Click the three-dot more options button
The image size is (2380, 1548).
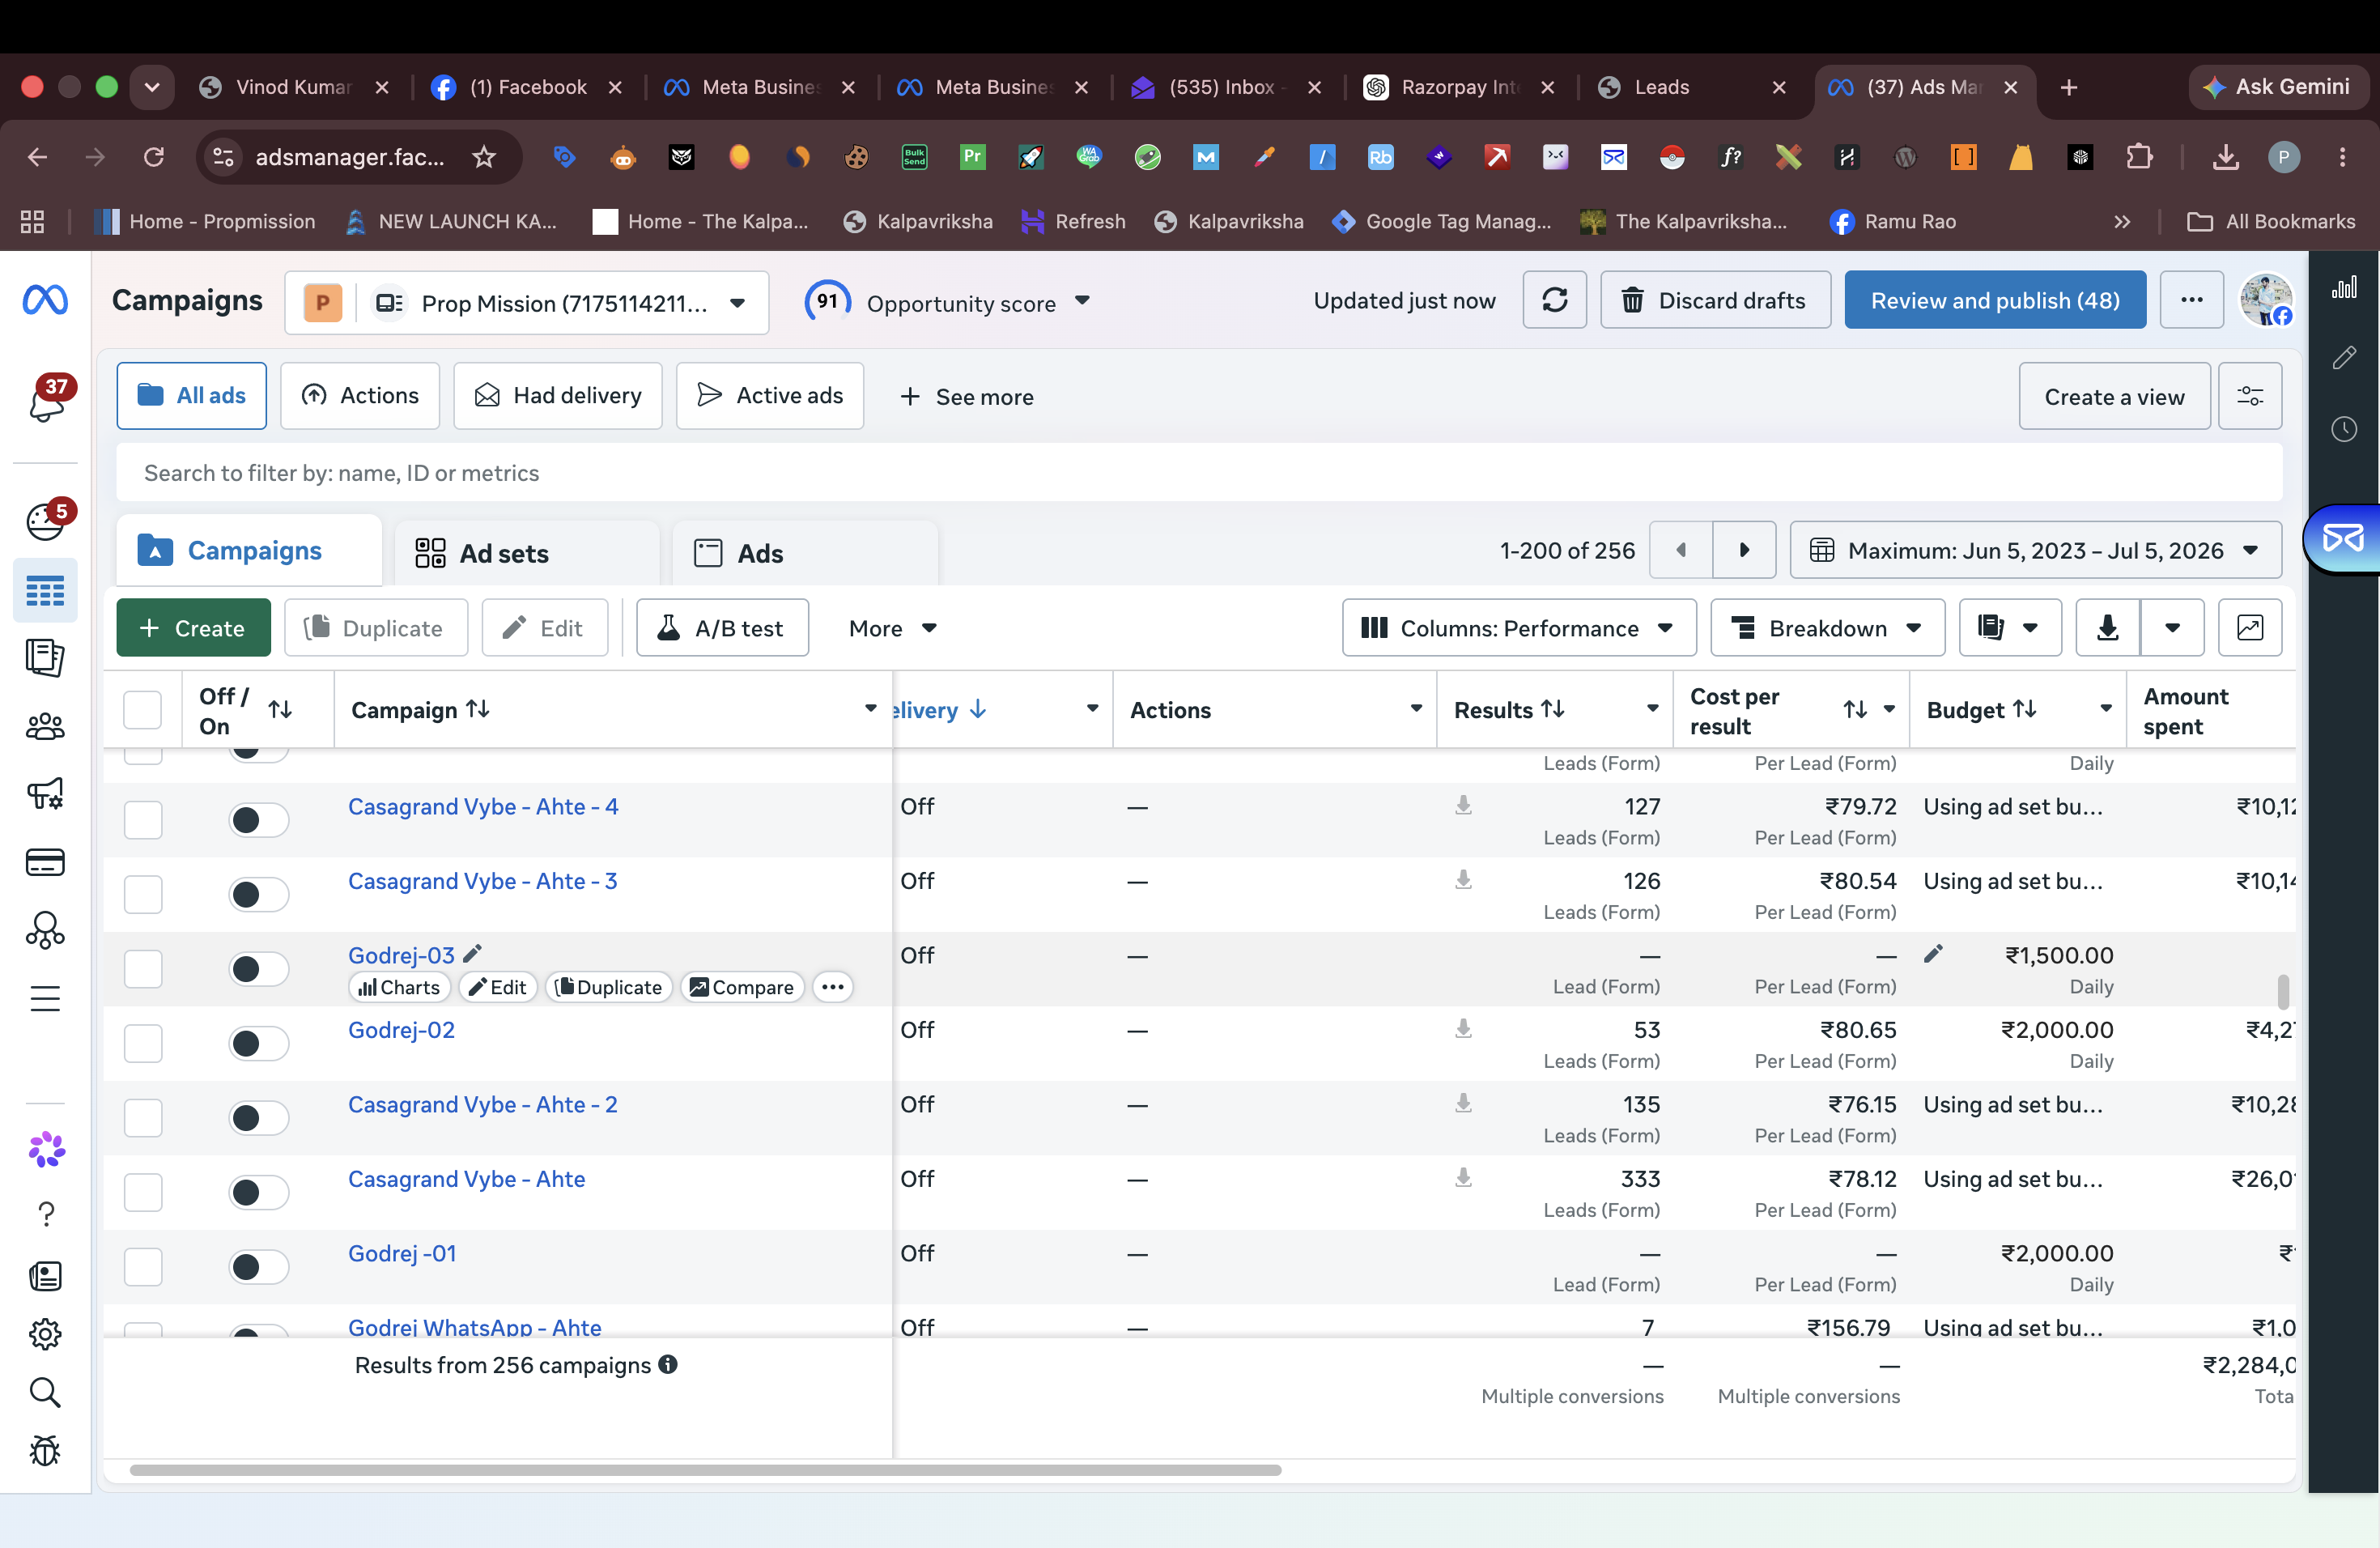point(2191,300)
